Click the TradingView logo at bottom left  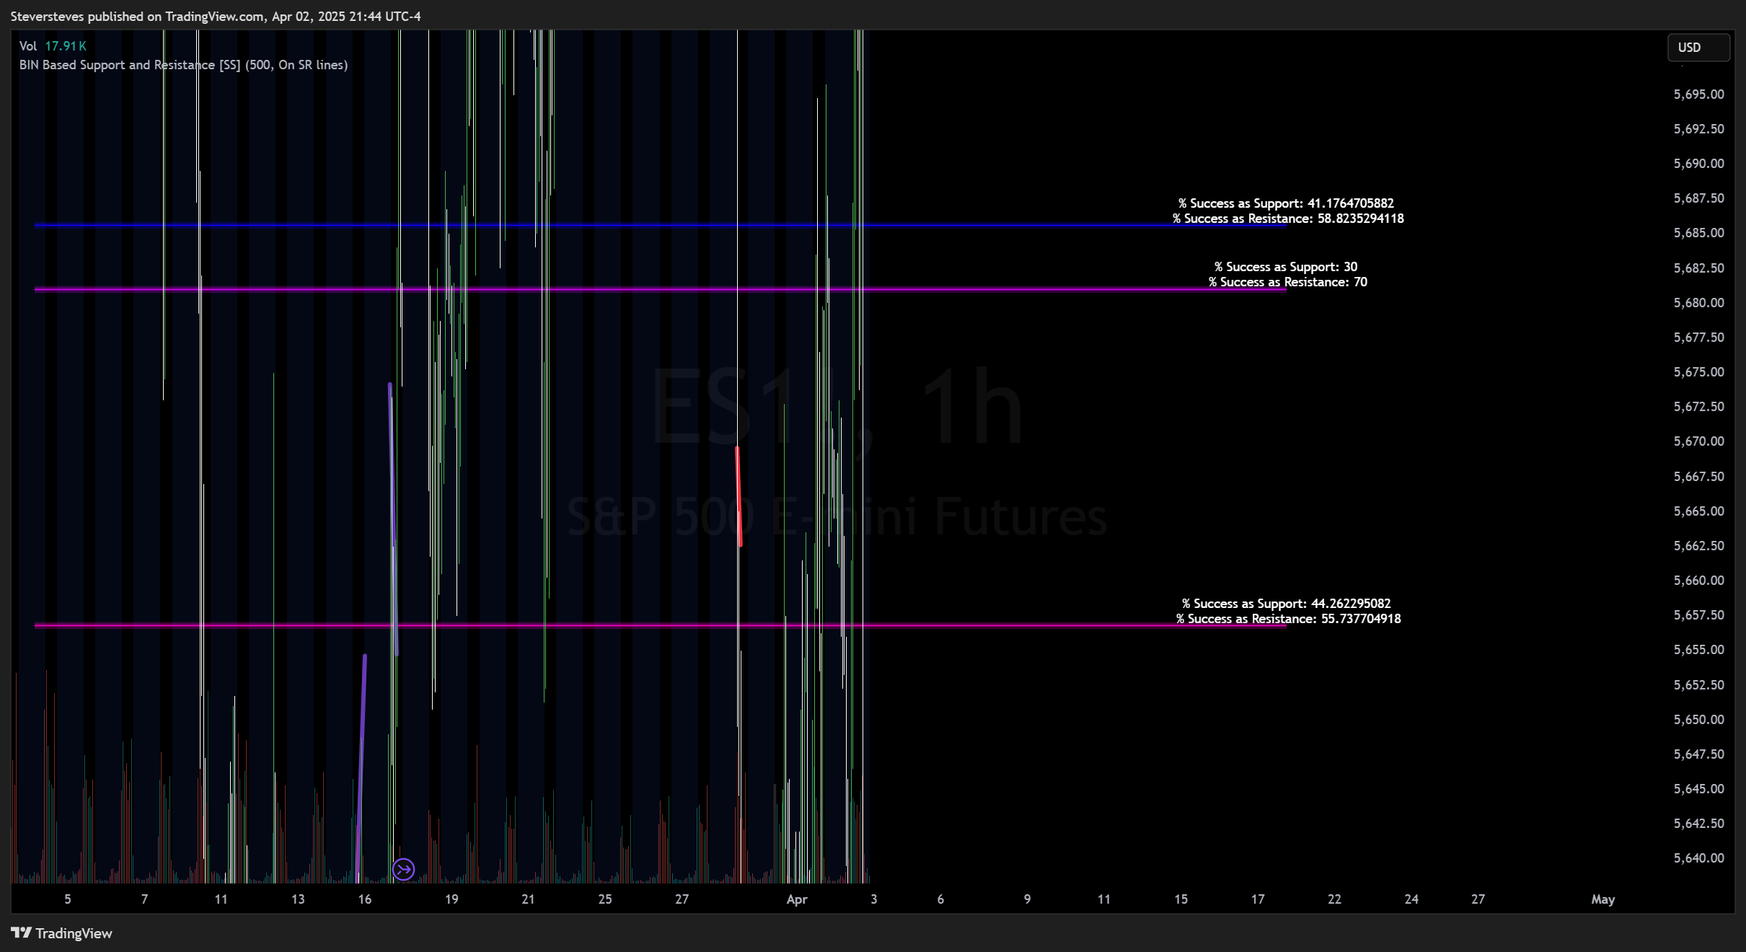(x=62, y=933)
